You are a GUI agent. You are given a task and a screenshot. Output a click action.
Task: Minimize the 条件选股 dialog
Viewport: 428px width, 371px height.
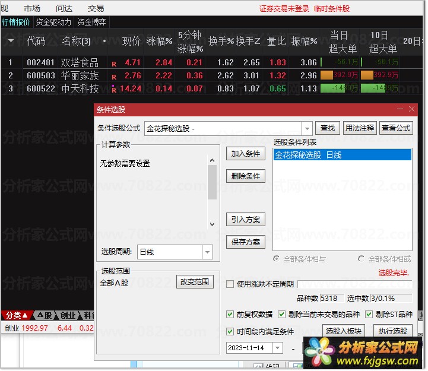coord(400,109)
